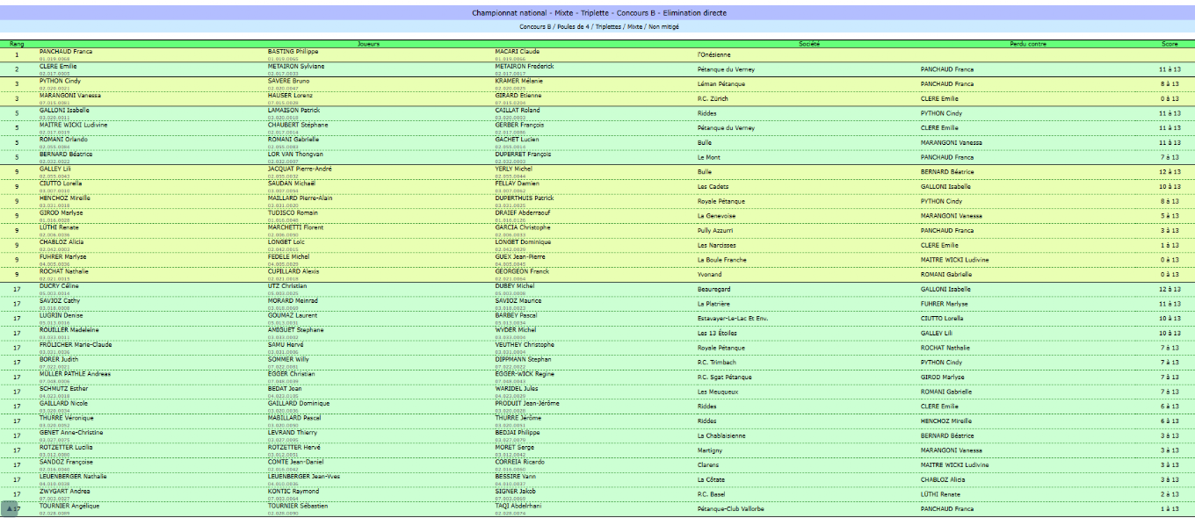The height and width of the screenshot is (518, 1195).
Task: Click the 'Société' column header
Action: 809,43
